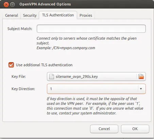Confirm settings with the OK button
The height and width of the screenshot is (139, 154).
(135, 129)
